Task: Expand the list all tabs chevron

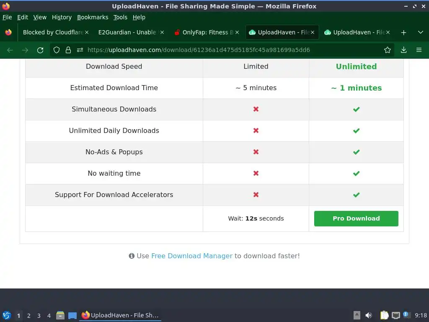Action: coord(421,32)
